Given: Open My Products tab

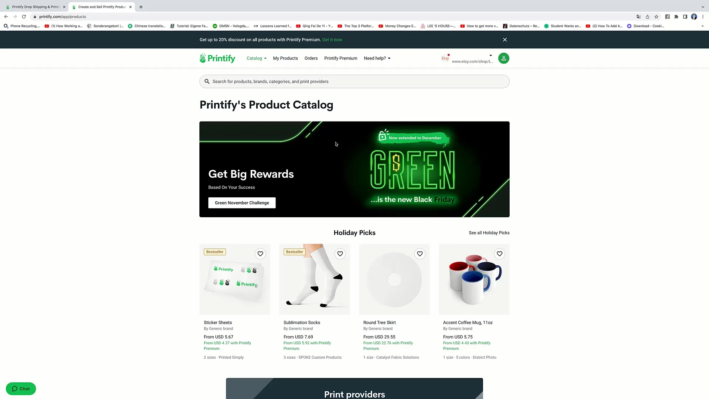Looking at the screenshot, I should tap(285, 58).
